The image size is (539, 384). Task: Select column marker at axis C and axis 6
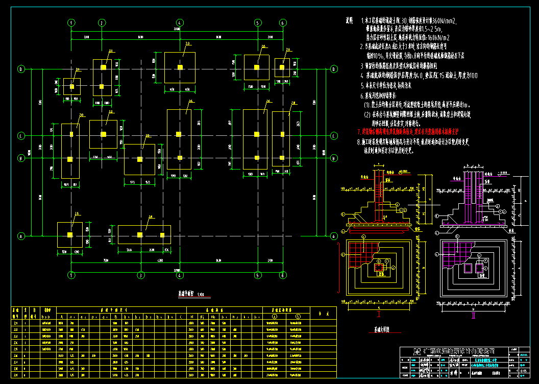pos(283,134)
